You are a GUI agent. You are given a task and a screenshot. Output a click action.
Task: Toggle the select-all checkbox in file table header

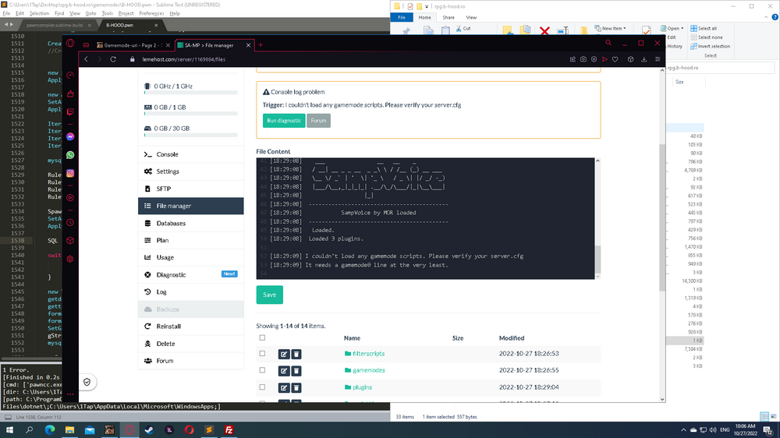262,337
